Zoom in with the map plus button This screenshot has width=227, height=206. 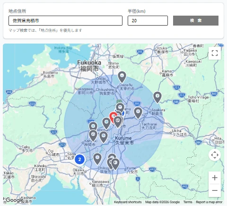pyautogui.click(x=215, y=178)
